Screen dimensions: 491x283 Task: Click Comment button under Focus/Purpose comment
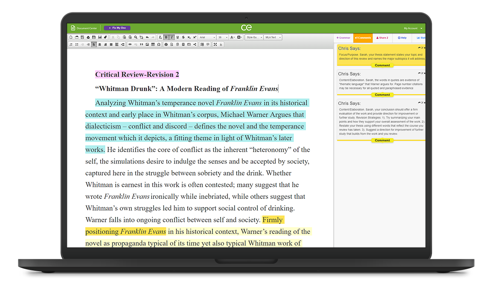coord(382,65)
